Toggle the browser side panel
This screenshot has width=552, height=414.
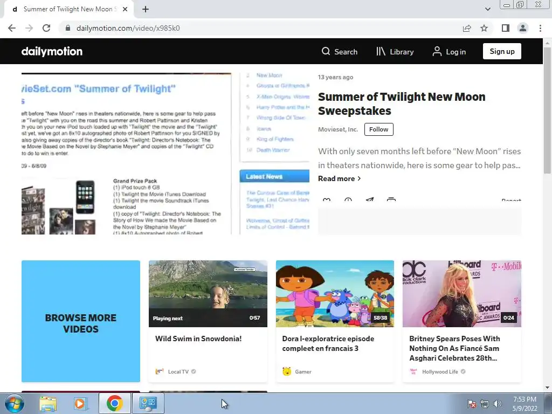point(506,28)
